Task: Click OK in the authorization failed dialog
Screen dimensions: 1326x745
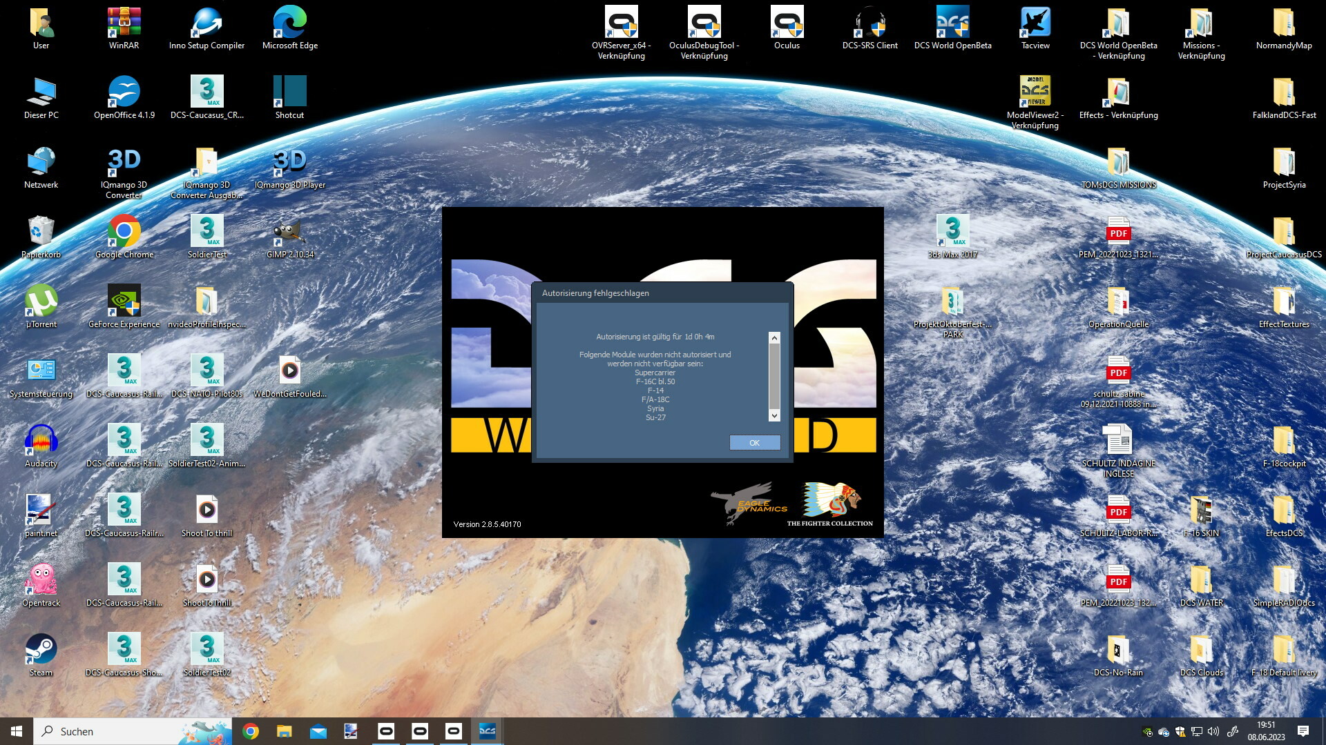Action: [755, 443]
